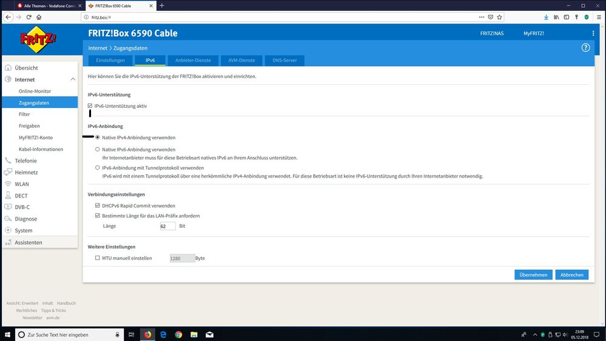Open Firefox from the taskbar
606x341 pixels.
click(x=147, y=334)
